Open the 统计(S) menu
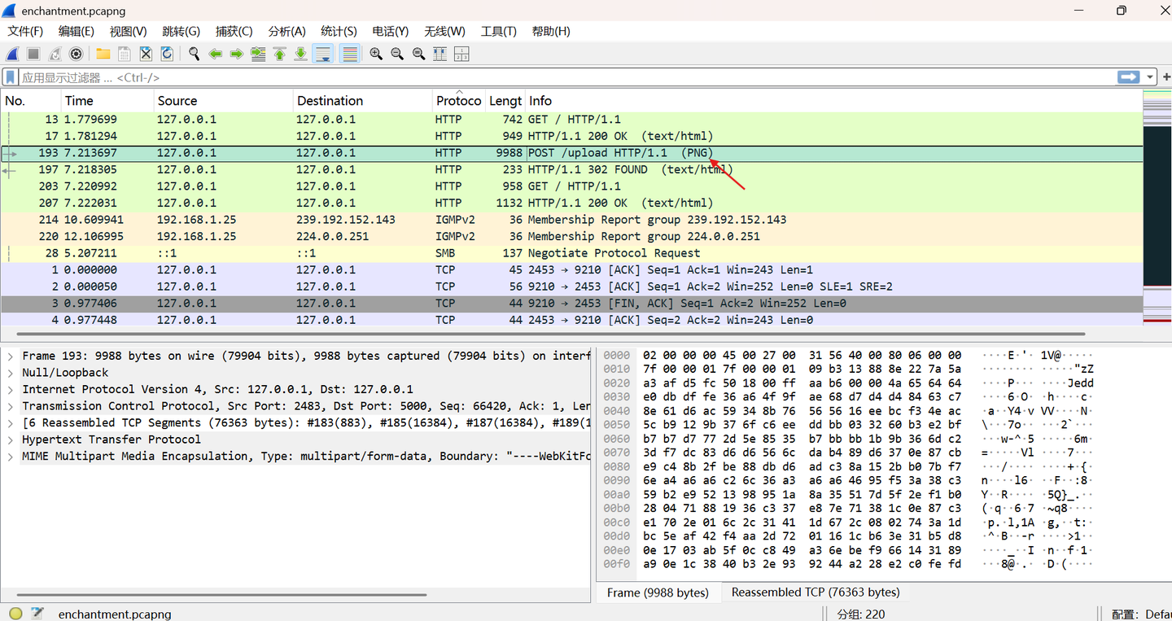The width and height of the screenshot is (1172, 621). (x=339, y=31)
